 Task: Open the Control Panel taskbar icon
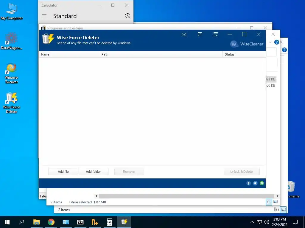[66, 222]
